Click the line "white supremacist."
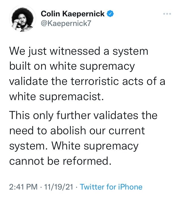Screen dimensions: 181x198 55,97
